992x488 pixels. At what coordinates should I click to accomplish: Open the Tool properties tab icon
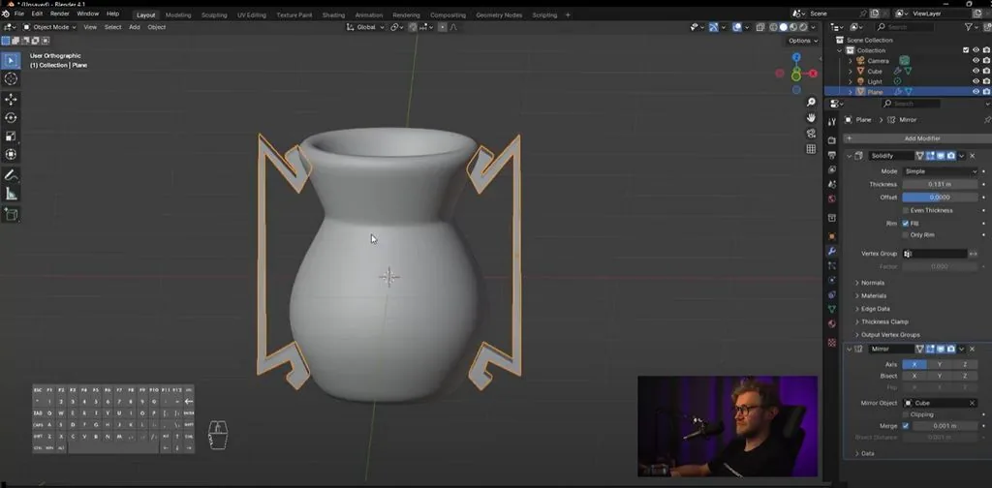pos(832,121)
